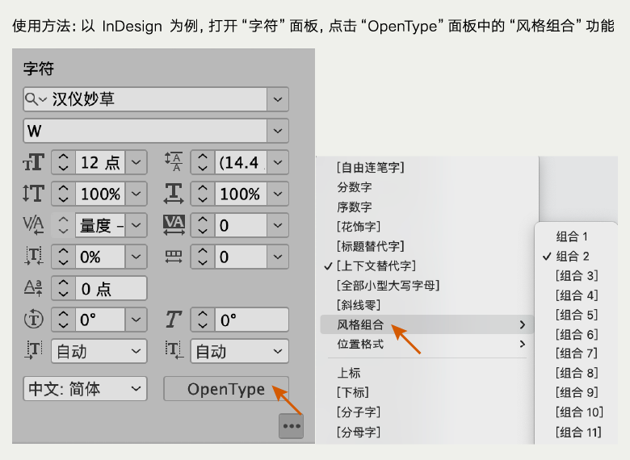The image size is (630, 460).
Task: Open aki after 自动 dropdown
Action: [239, 351]
